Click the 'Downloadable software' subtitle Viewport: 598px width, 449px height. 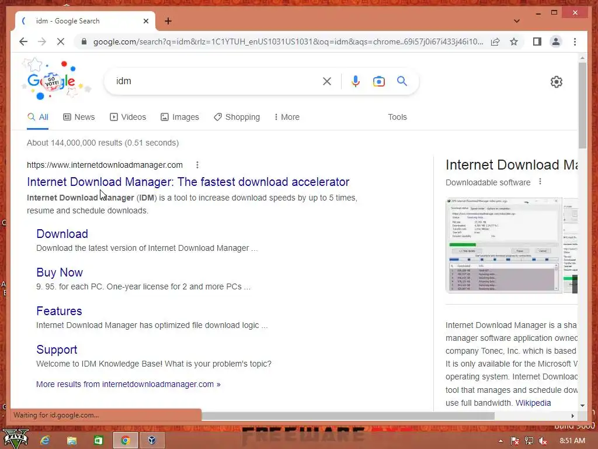(x=488, y=182)
